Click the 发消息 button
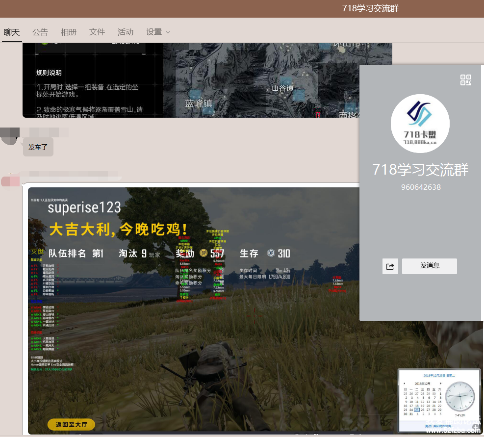The height and width of the screenshot is (437, 484). [x=430, y=266]
